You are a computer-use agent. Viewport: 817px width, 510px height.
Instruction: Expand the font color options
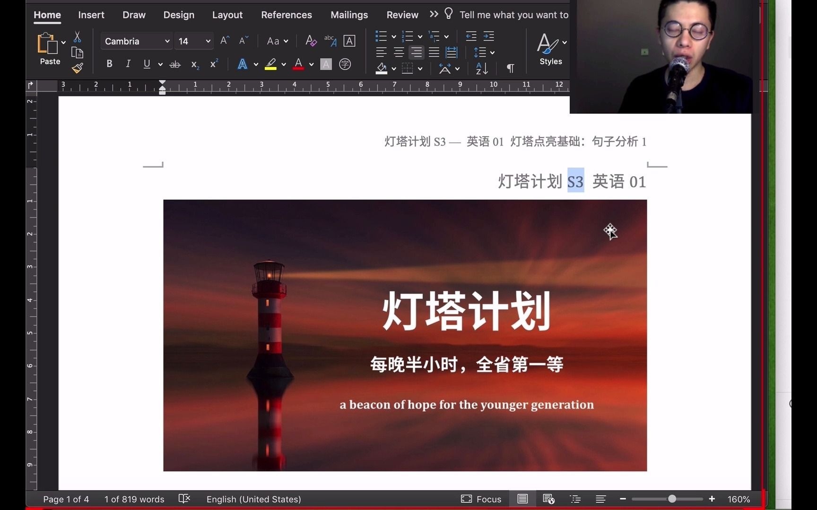click(311, 64)
